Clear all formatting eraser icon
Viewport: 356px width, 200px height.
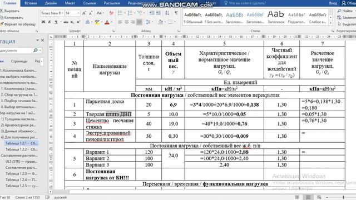(111, 13)
